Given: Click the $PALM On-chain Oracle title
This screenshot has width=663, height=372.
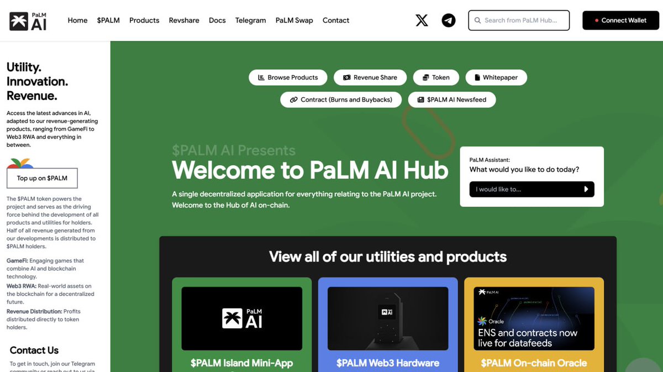Looking at the screenshot, I should (534, 363).
